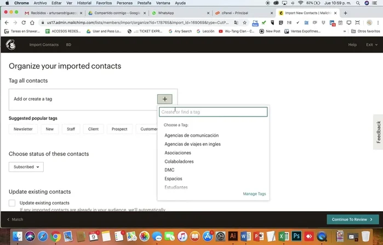The height and width of the screenshot is (245, 383).
Task: Click the LinkedIn extension icon with red badge
Action: [333, 23]
